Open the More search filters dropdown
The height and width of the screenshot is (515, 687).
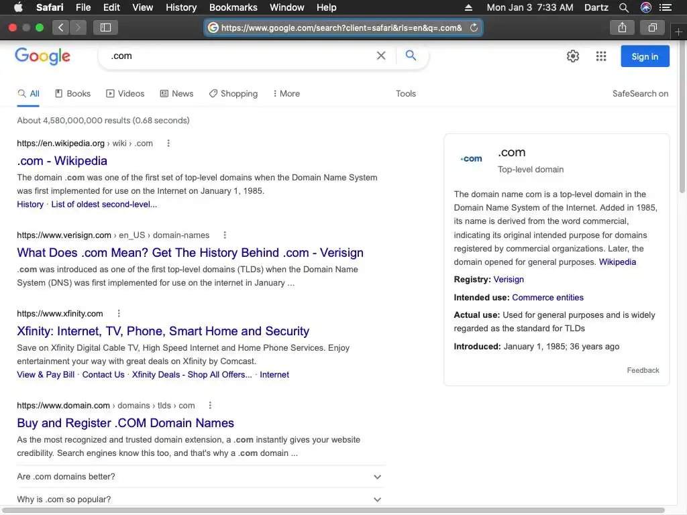click(286, 94)
